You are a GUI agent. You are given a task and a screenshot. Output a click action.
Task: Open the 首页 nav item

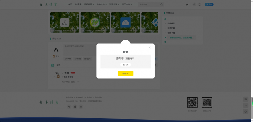[x=70, y=4]
